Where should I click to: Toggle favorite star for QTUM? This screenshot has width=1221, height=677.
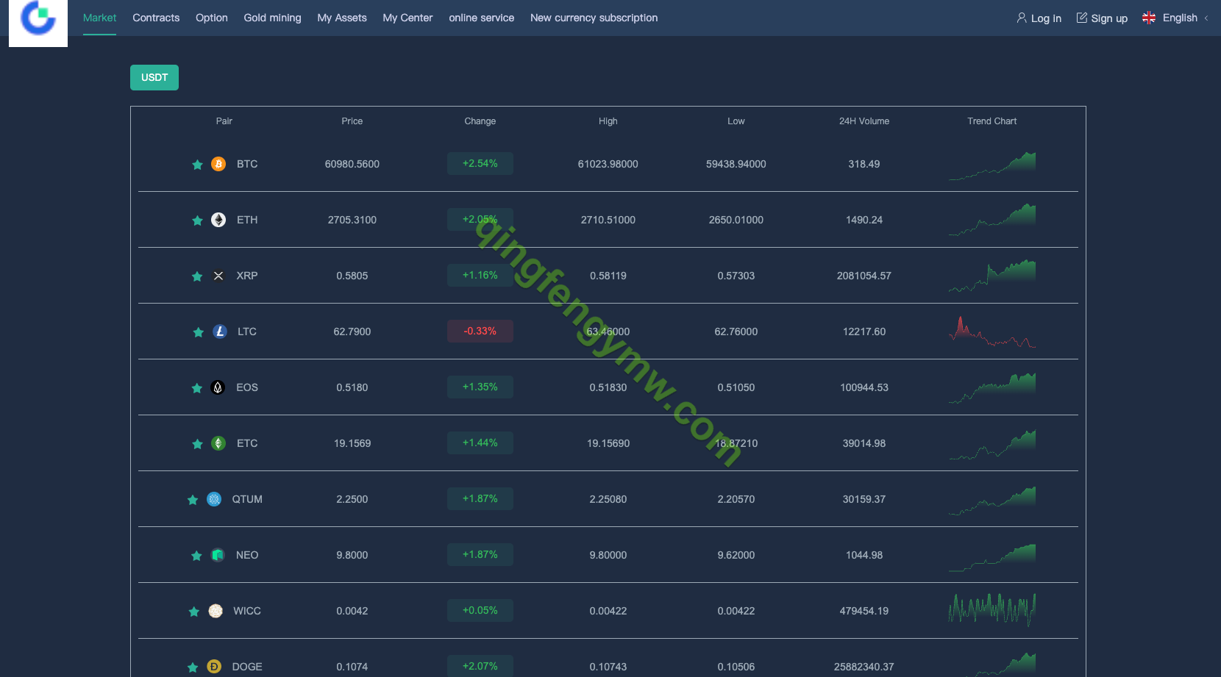coord(193,500)
